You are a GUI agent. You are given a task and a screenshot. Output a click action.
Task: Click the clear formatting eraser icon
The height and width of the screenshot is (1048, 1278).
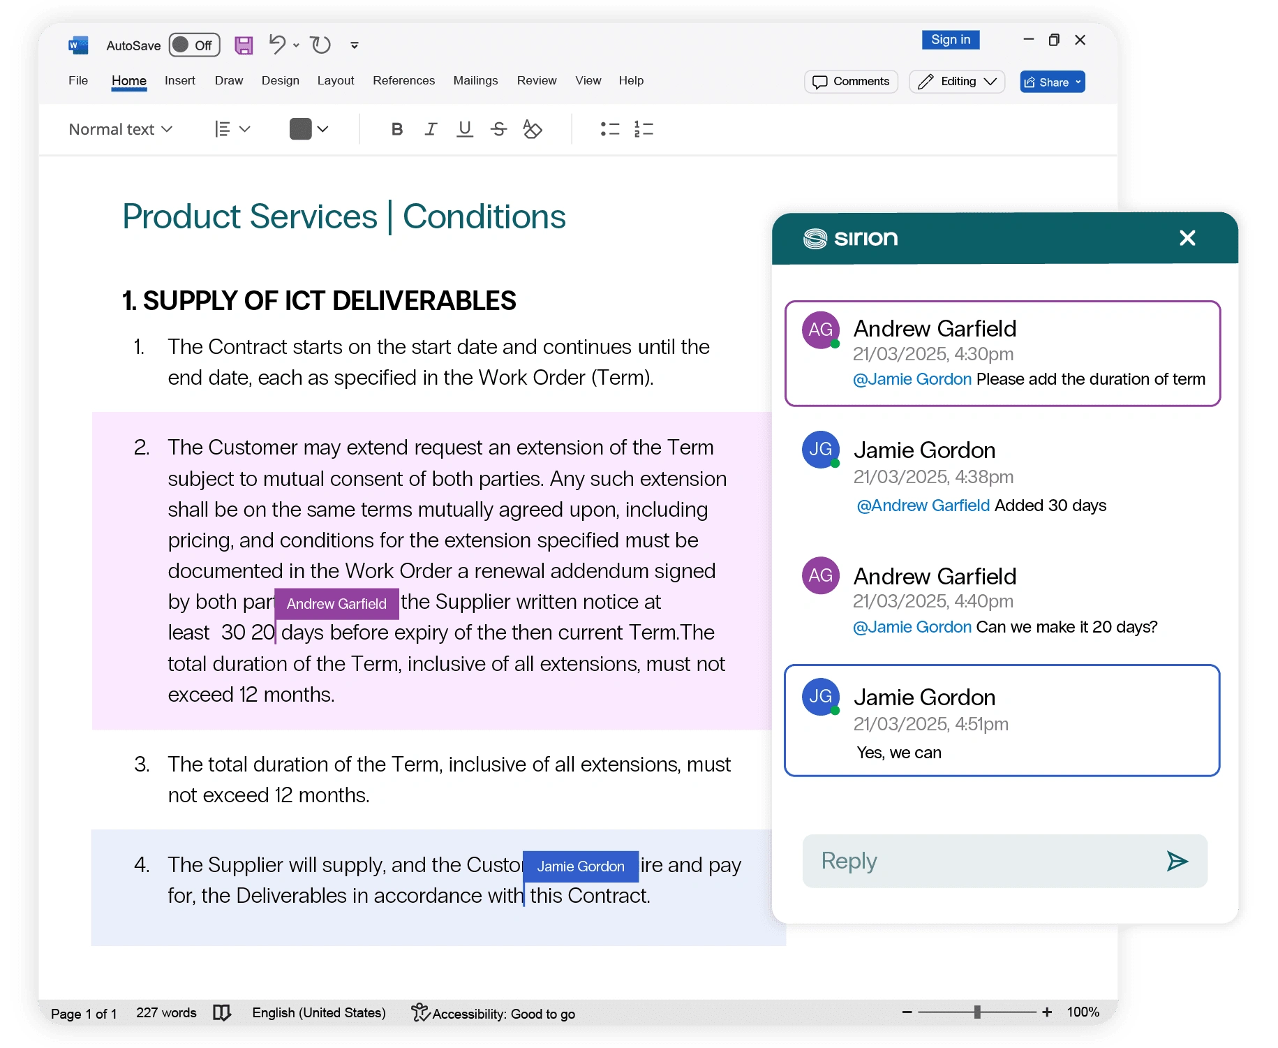532,129
